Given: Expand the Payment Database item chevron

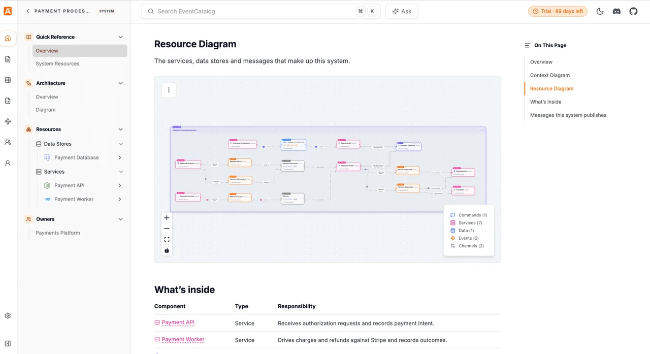Looking at the screenshot, I should click(x=120, y=158).
